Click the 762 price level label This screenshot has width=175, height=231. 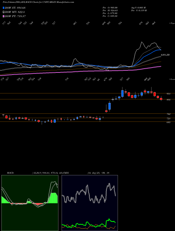tap(169, 114)
